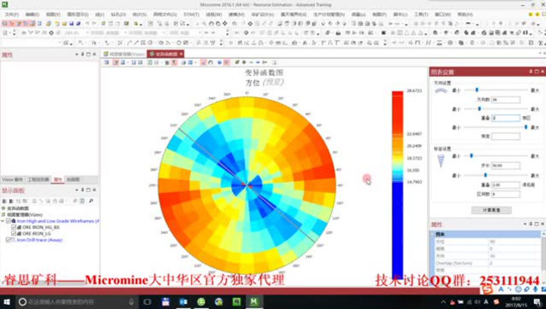Click the Windows taskbar search box

(77, 302)
